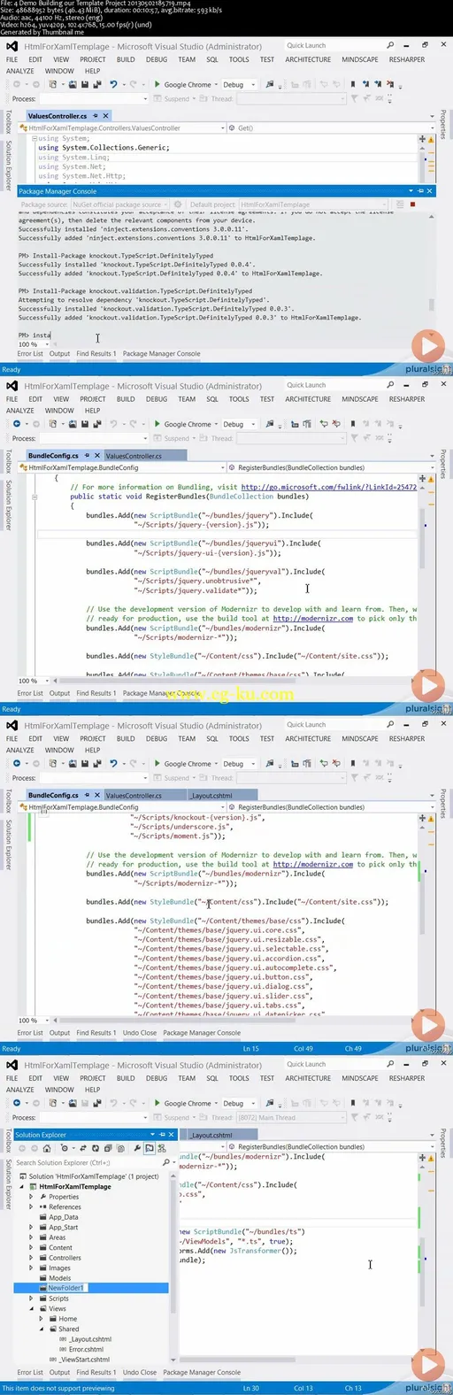Toggle auto-hide pin on Package Manager Console header
This screenshot has height=1395, width=453.
click(x=421, y=191)
